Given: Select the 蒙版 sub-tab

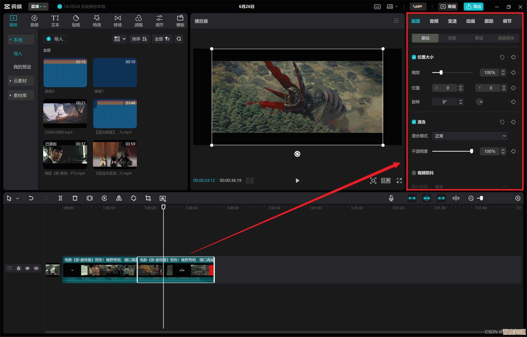Looking at the screenshot, I should point(479,38).
